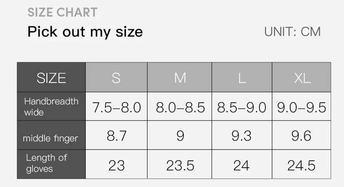Click the middle finger row label
This screenshot has width=344, height=187.
click(50, 138)
